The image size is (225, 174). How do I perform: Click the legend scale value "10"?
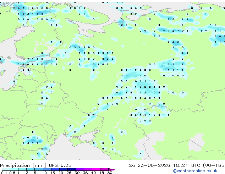[44, 173]
